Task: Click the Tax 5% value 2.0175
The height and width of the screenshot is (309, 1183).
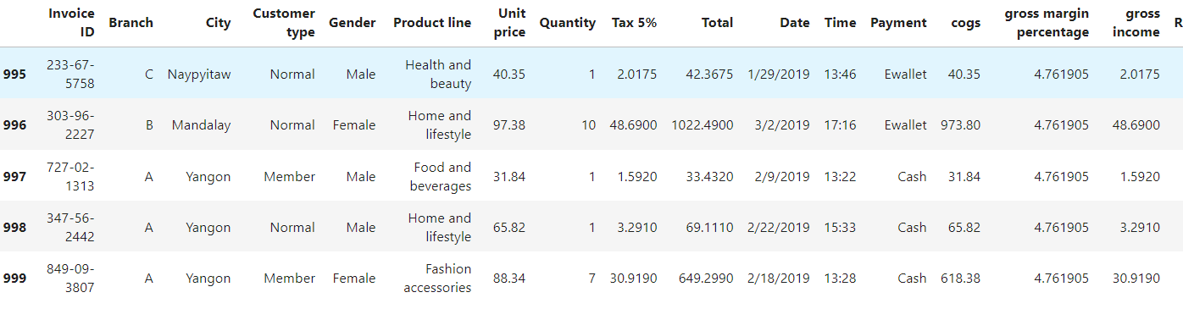Action: (637, 74)
